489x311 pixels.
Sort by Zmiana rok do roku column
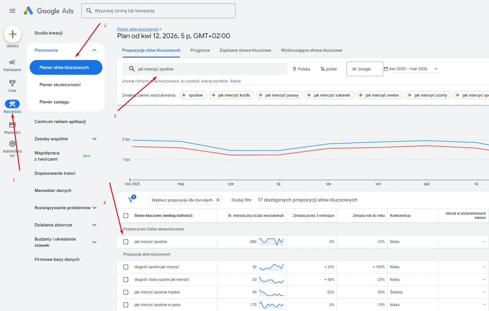[x=369, y=216]
